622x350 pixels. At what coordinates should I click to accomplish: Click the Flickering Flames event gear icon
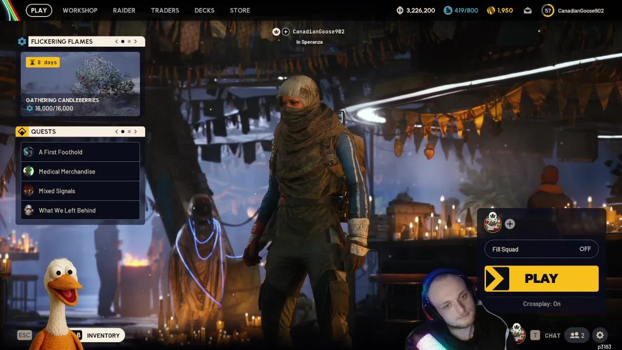[x=22, y=42]
